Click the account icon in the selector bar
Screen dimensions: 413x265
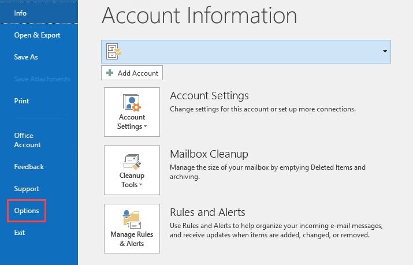point(113,51)
